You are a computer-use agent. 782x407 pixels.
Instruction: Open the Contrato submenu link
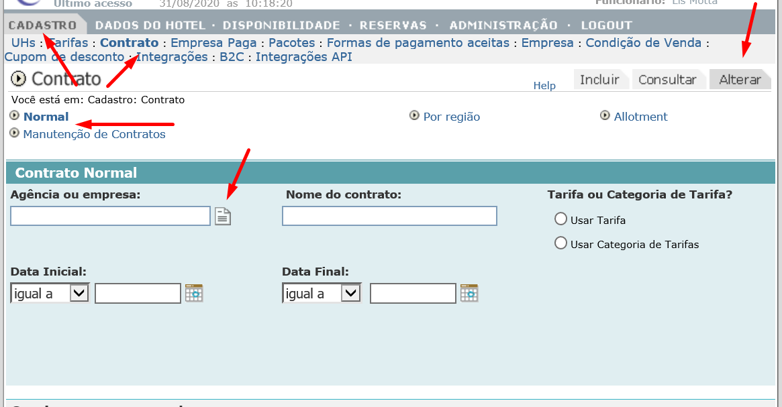[x=129, y=43]
